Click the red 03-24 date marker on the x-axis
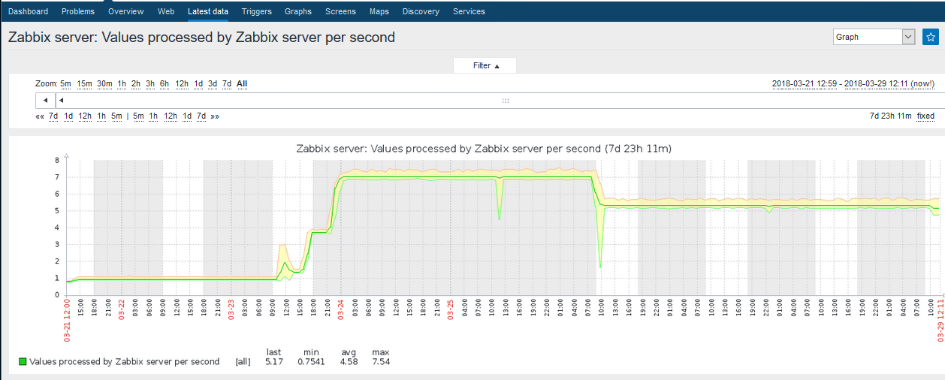This screenshot has height=380, width=945. click(341, 310)
